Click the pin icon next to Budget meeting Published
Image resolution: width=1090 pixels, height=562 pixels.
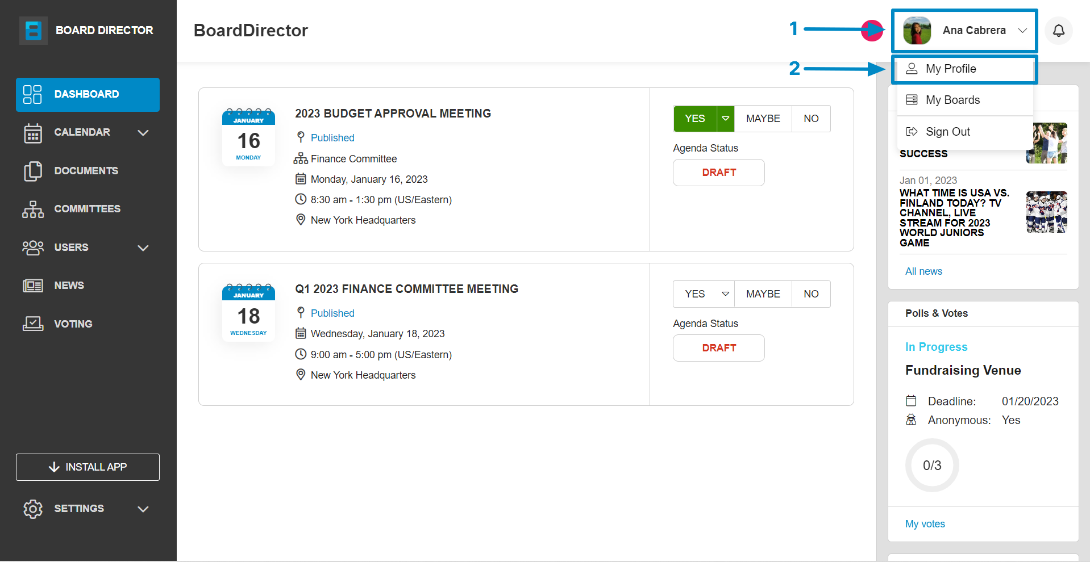[x=301, y=137]
